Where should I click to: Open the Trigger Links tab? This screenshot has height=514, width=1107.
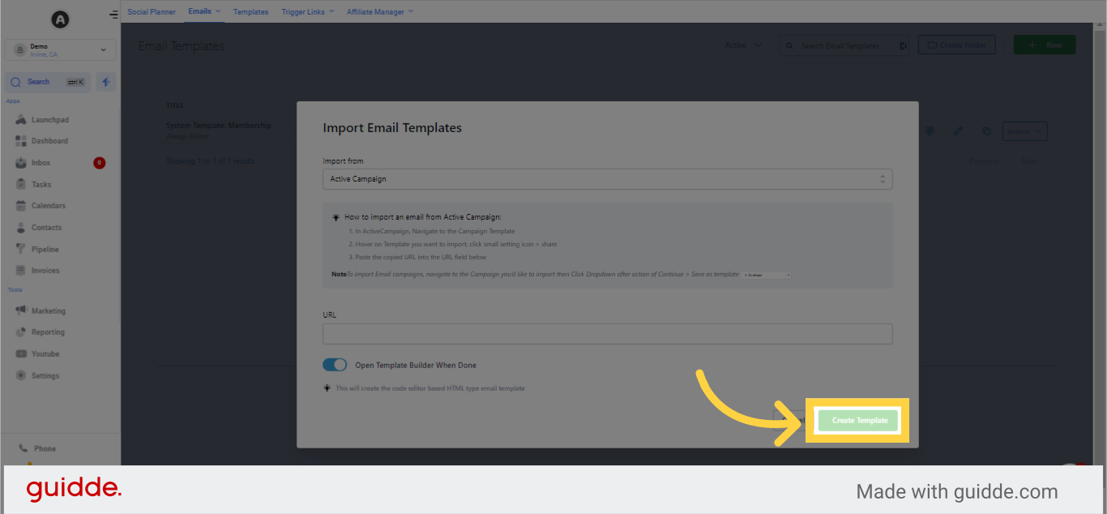(303, 11)
